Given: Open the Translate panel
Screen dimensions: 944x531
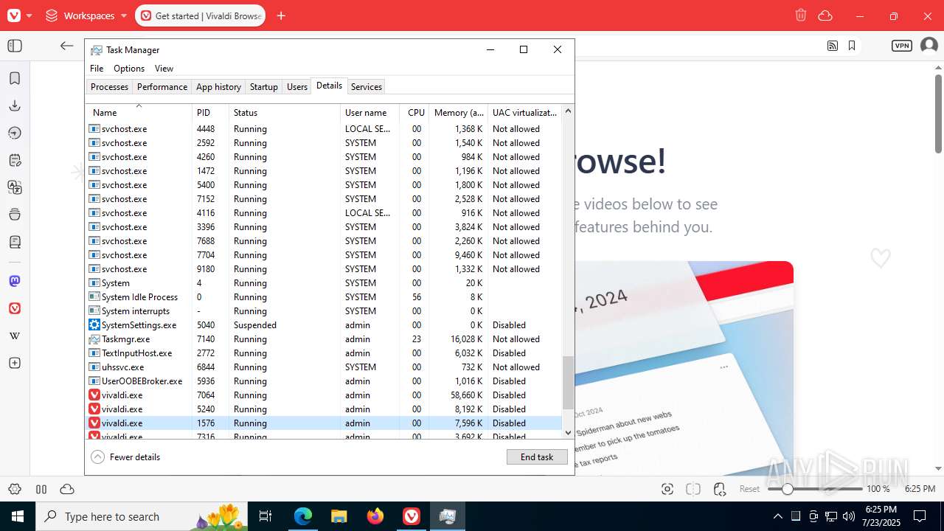Looking at the screenshot, I should click(x=15, y=187).
